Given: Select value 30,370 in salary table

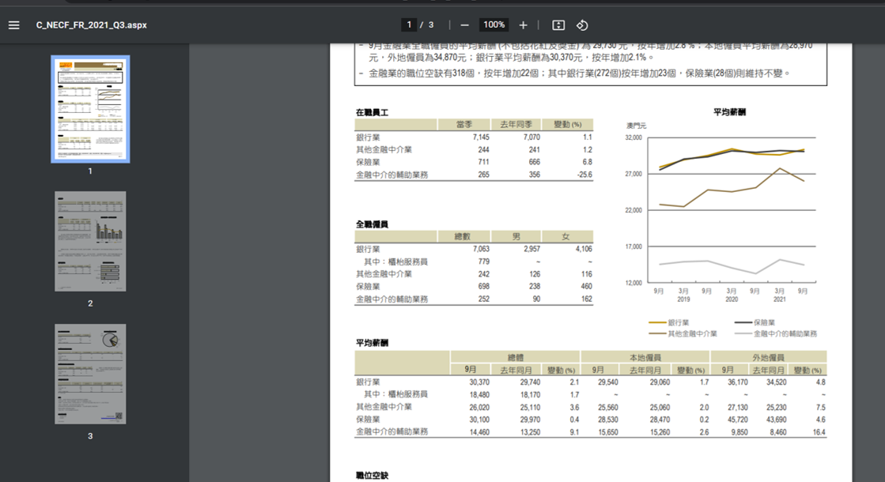Looking at the screenshot, I should (x=479, y=382).
